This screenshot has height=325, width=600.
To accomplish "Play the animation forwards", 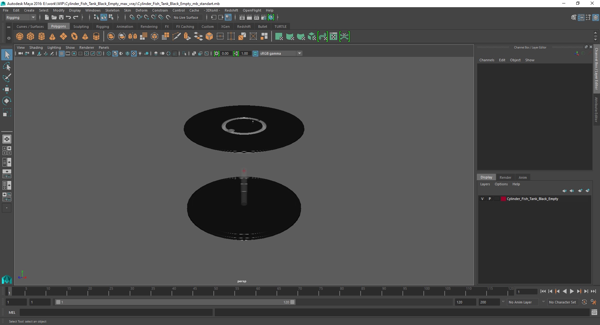I will (x=572, y=291).
